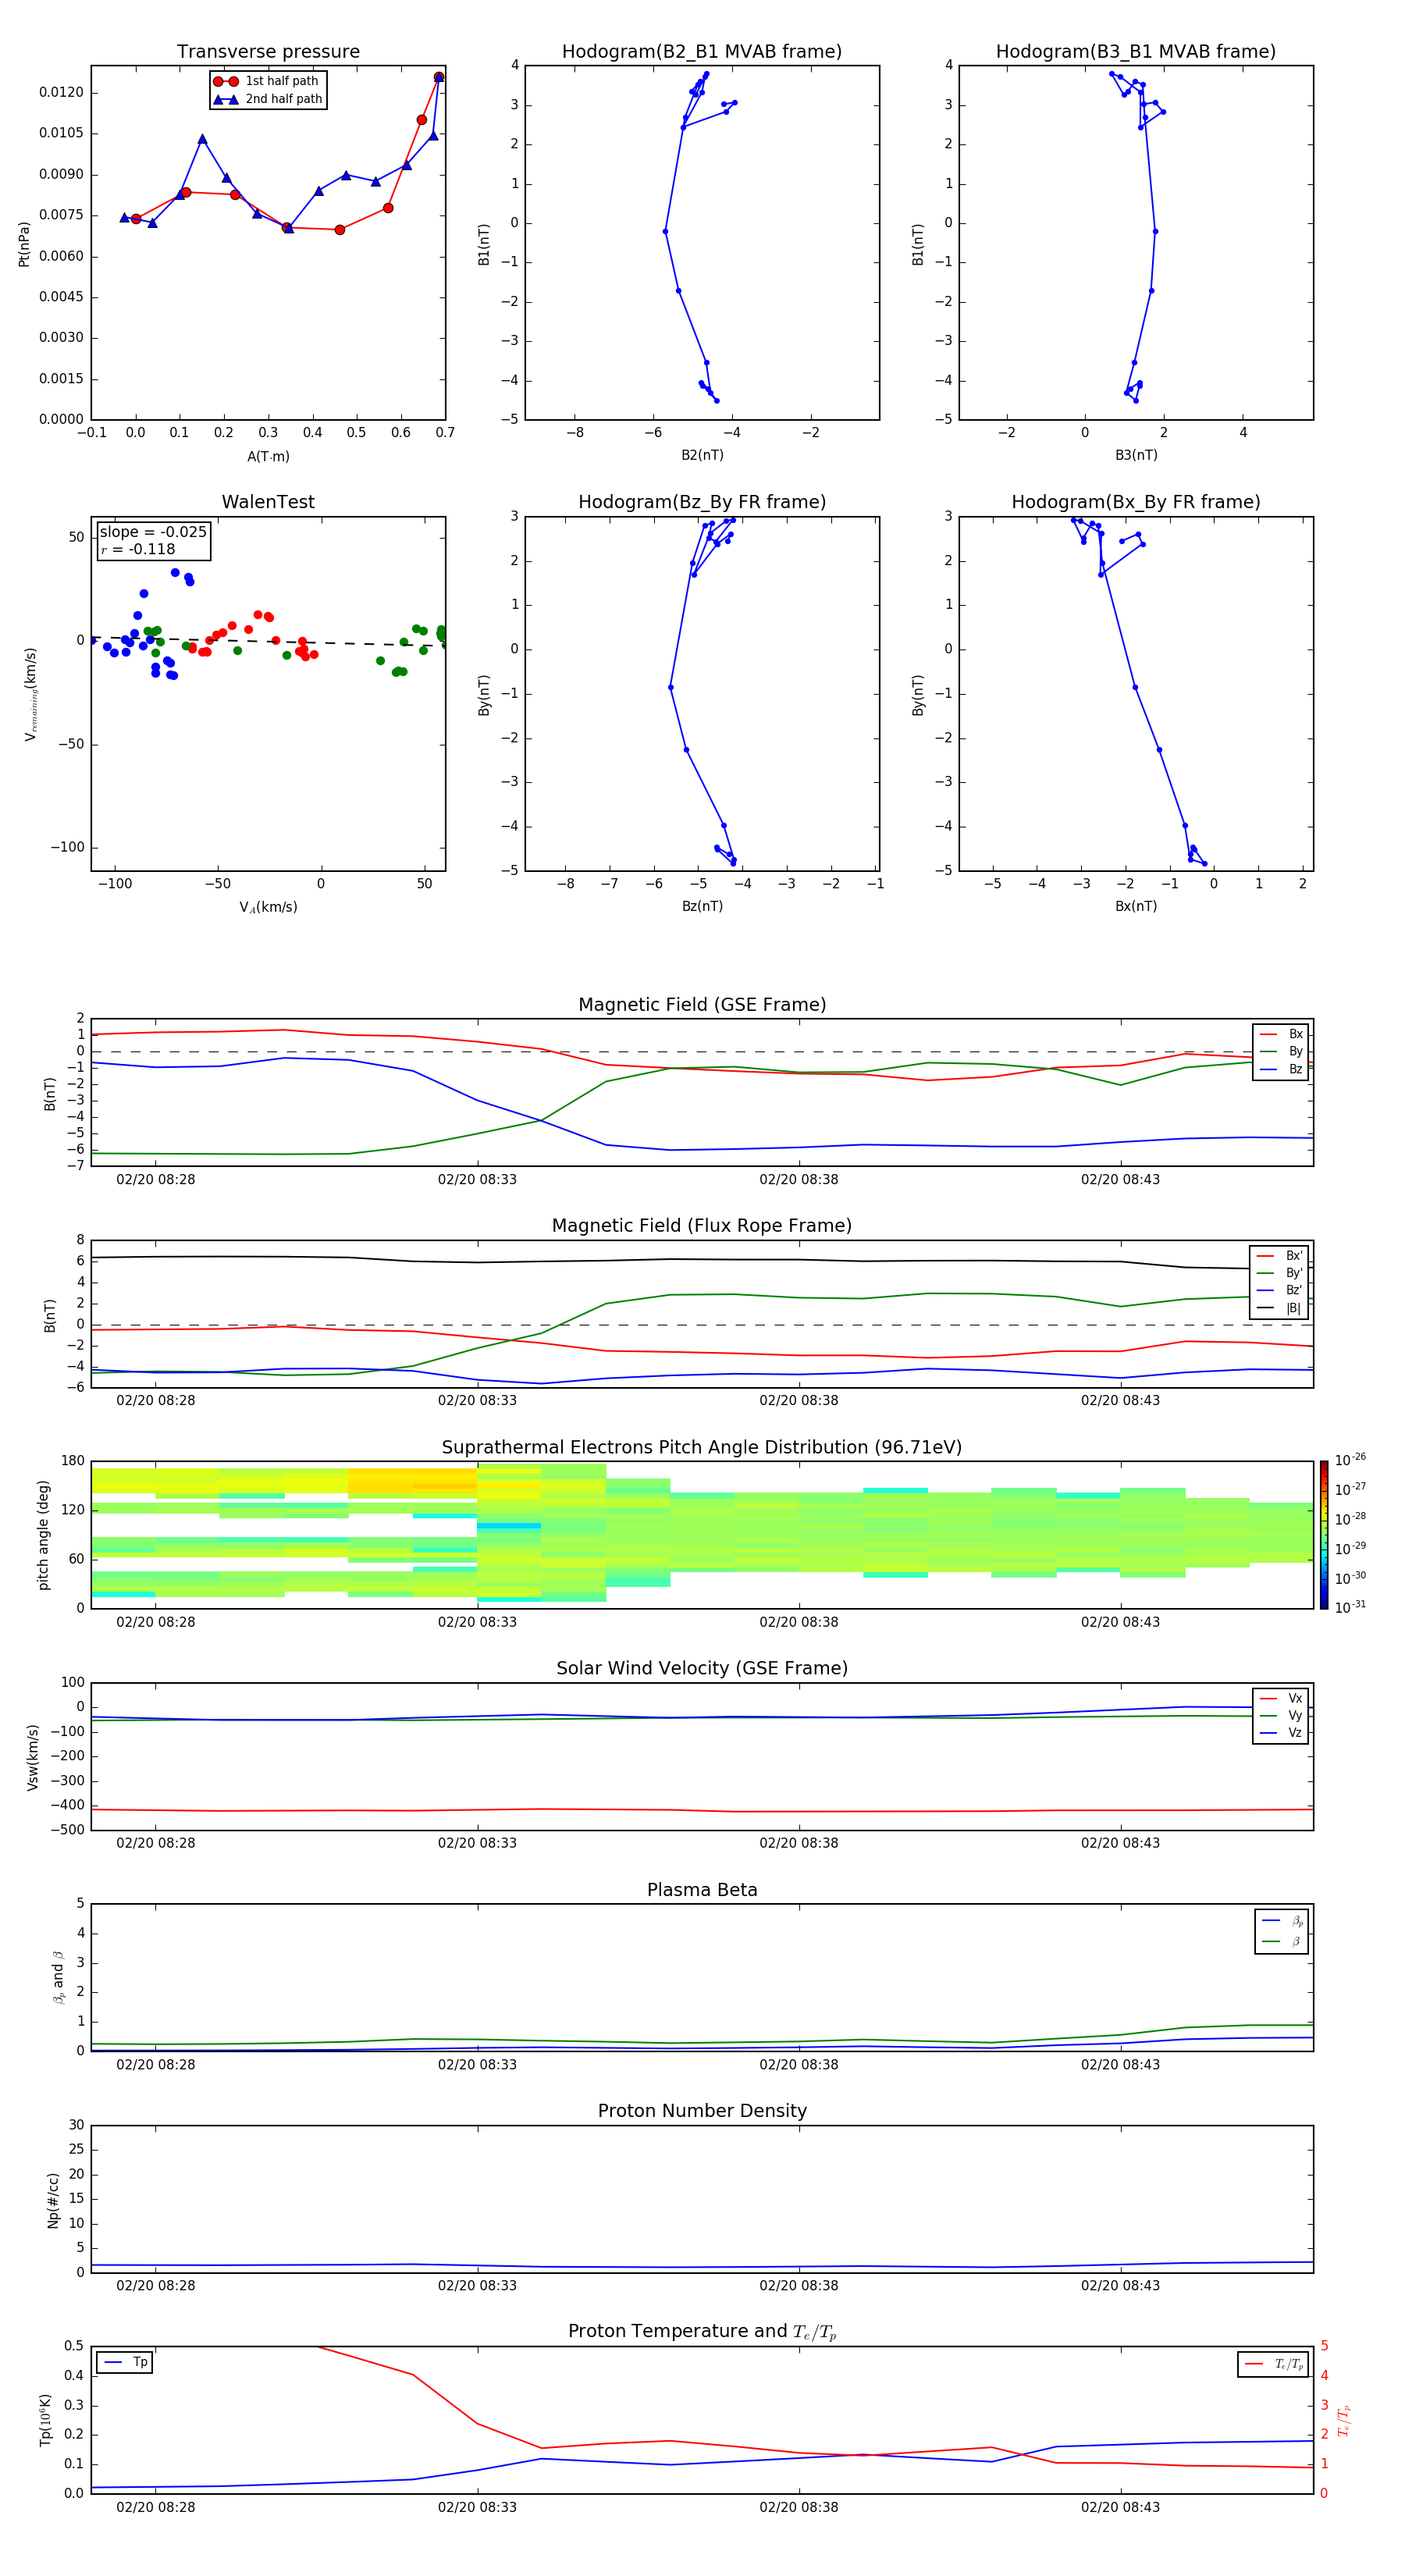1405x2576 pixels.
Task: Click the 'Hodogram(B3_B1 MVAB frame)' title
Action: (x=1136, y=52)
